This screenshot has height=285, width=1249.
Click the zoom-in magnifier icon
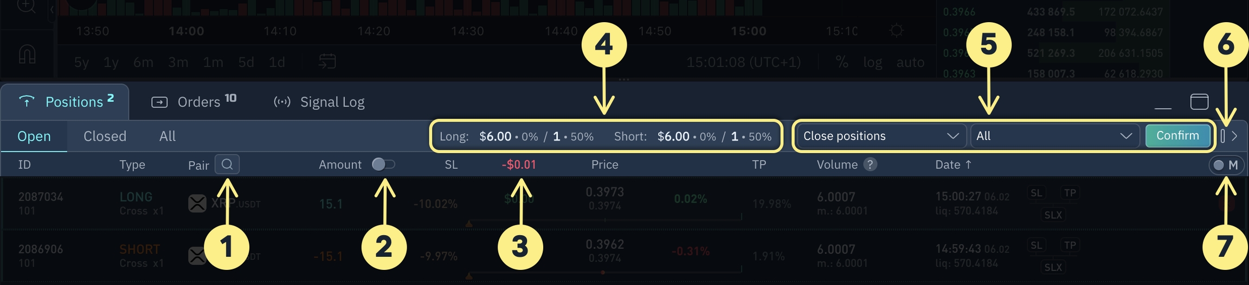[x=26, y=5]
